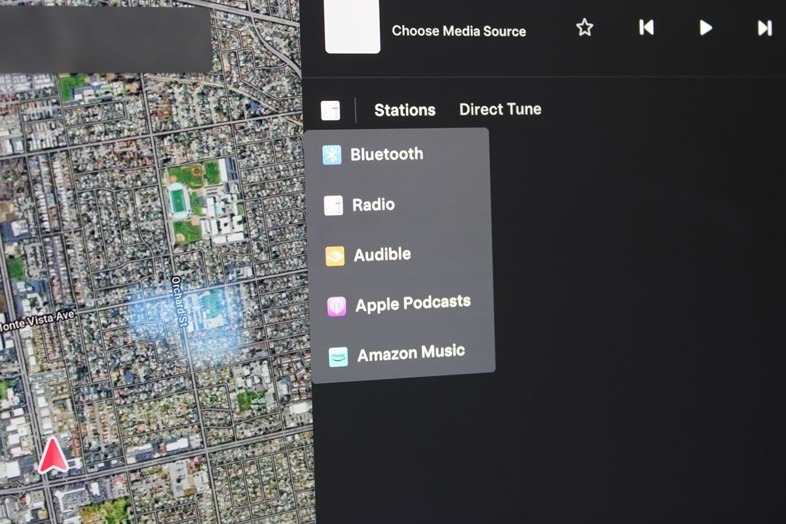Tap the red navigation arrow on the map
Viewport: 786px width, 524px height.
pyautogui.click(x=53, y=457)
